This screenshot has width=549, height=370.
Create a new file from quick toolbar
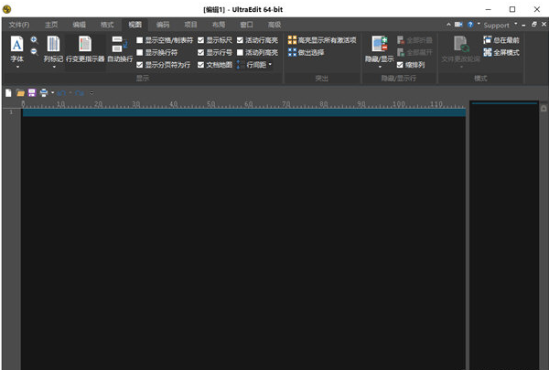click(x=8, y=92)
